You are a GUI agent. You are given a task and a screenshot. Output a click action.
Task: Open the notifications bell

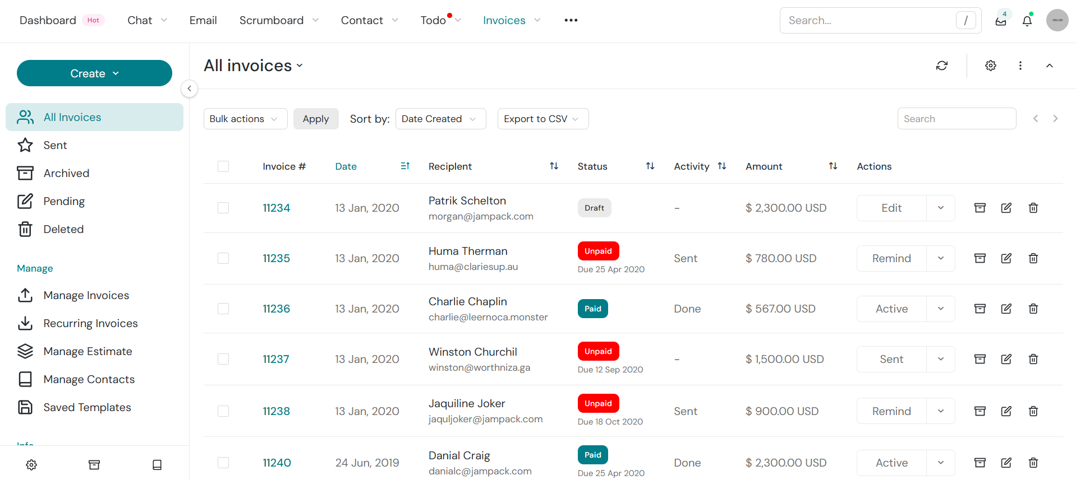pyautogui.click(x=1027, y=21)
